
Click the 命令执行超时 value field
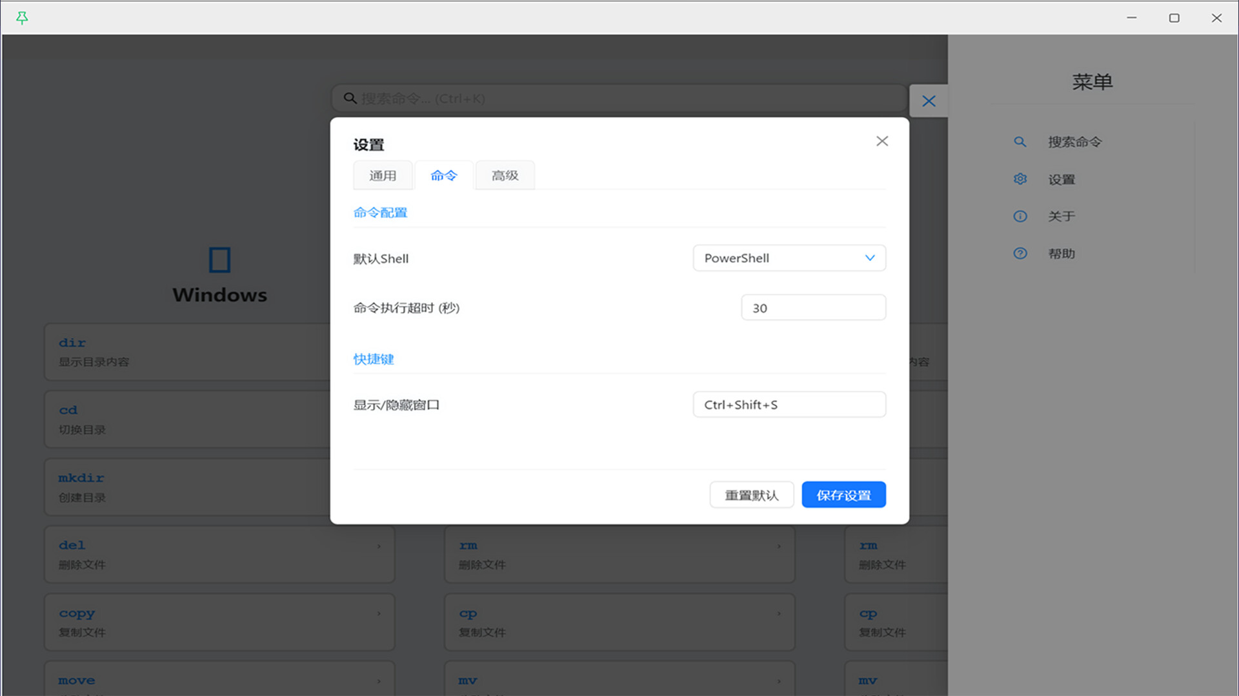813,307
